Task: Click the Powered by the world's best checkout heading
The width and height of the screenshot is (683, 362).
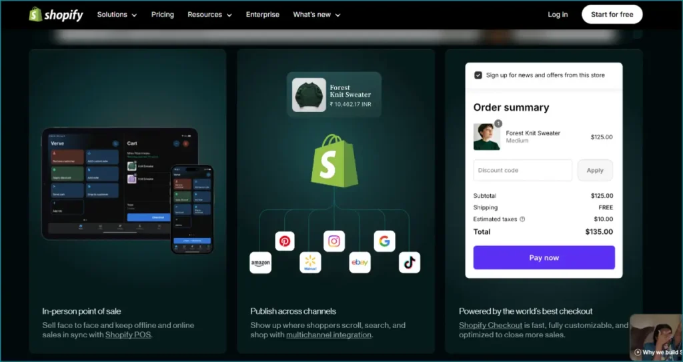Action: click(526, 311)
